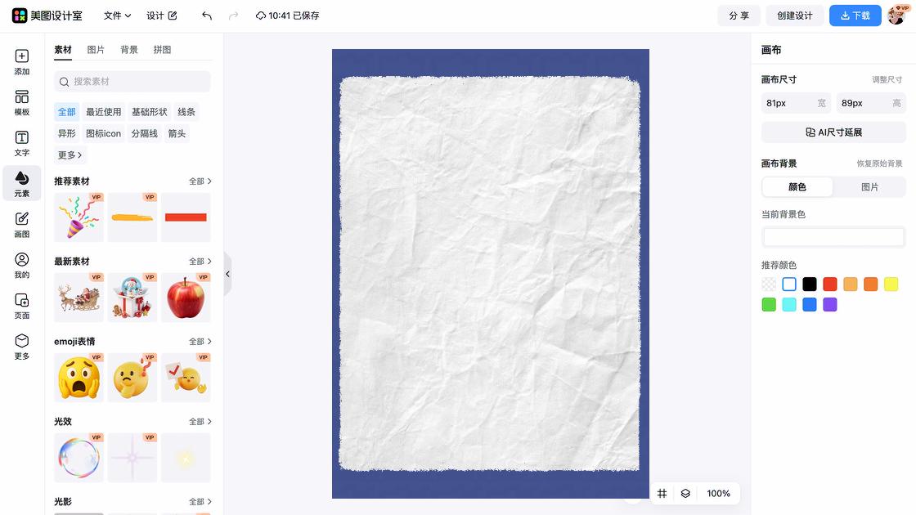Insert the yellow glow light effect
The image size is (916, 515).
point(186,457)
